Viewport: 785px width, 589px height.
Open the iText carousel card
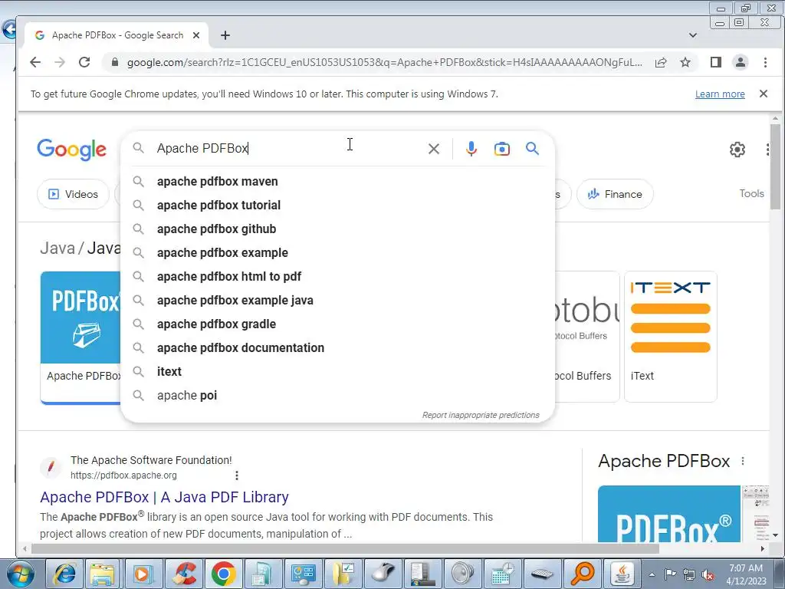pos(670,337)
